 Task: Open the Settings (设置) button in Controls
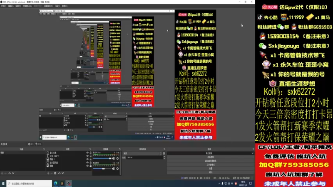point(211,169)
